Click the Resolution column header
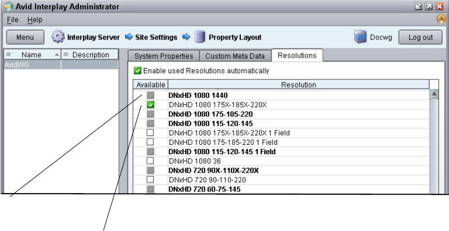The width and height of the screenshot is (449, 231). [298, 85]
